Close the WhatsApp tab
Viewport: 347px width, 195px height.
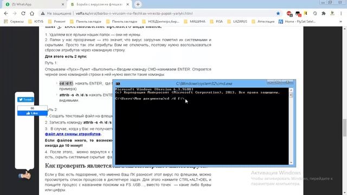(x=63, y=4)
